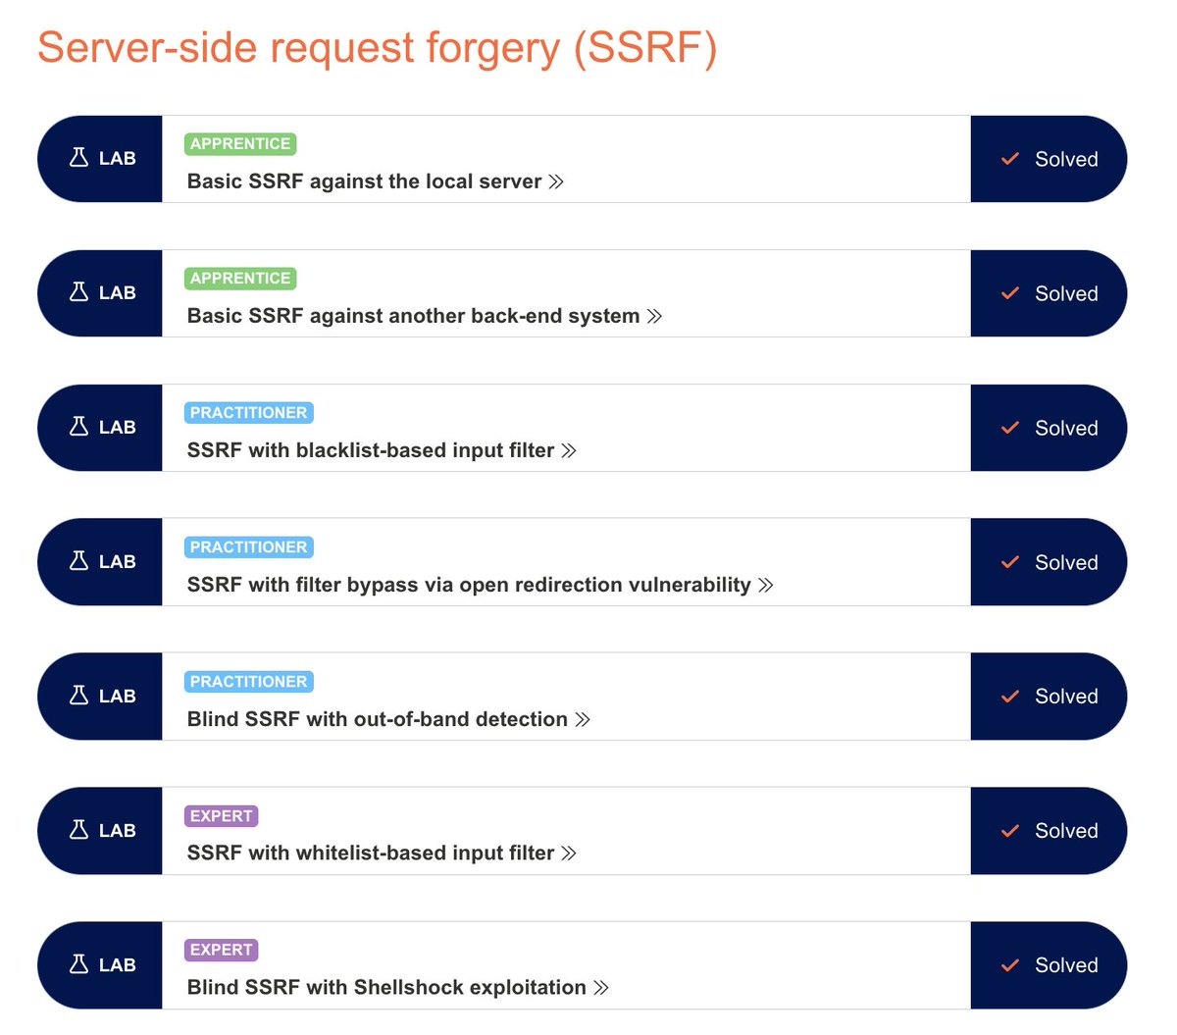Click double chevron after 'open redirection vulnerability'

click(x=766, y=585)
